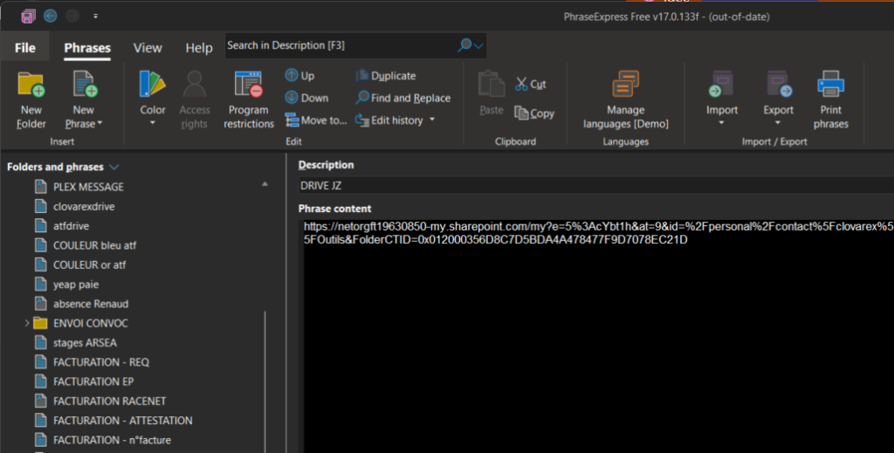Viewport: 894px width, 453px height.
Task: Open the Folders and phrases dropdown chevron
Action: [114, 167]
